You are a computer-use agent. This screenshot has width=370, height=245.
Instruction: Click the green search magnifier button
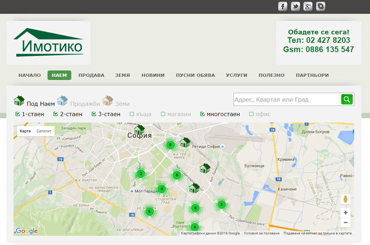(x=347, y=99)
